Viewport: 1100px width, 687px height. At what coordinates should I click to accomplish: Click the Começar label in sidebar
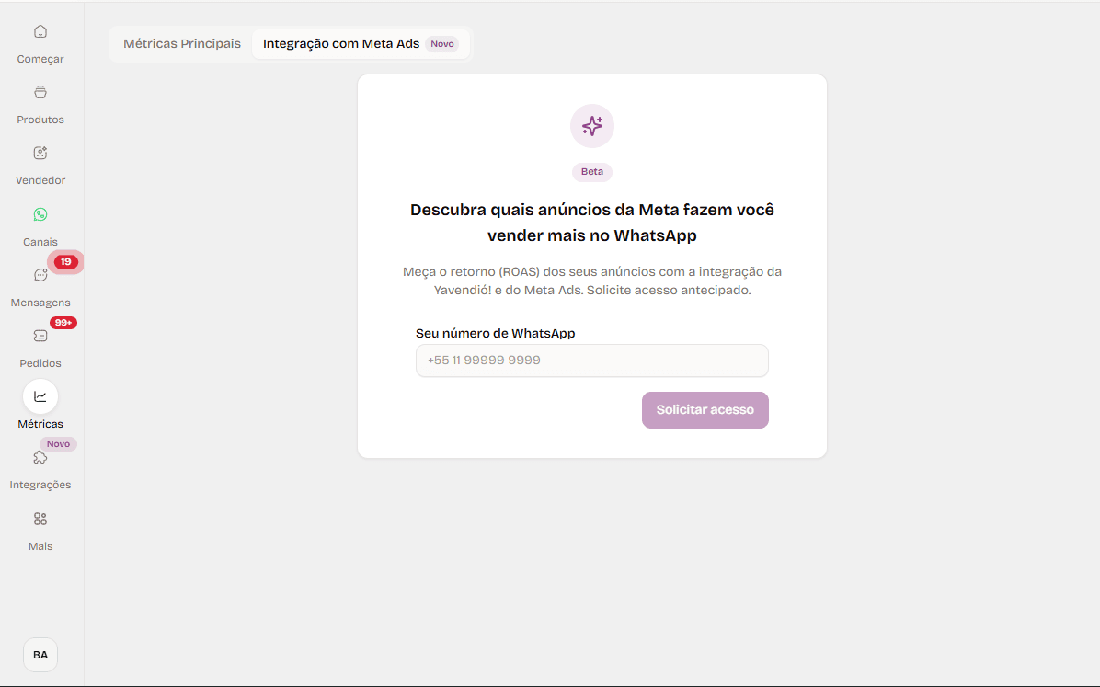[40, 59]
